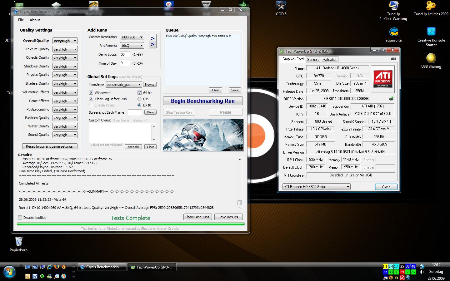This screenshot has height=281, width=450.
Task: Click Switch between windows quick launch icon
Action: (35, 267)
